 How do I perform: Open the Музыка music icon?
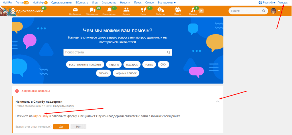[193, 11]
